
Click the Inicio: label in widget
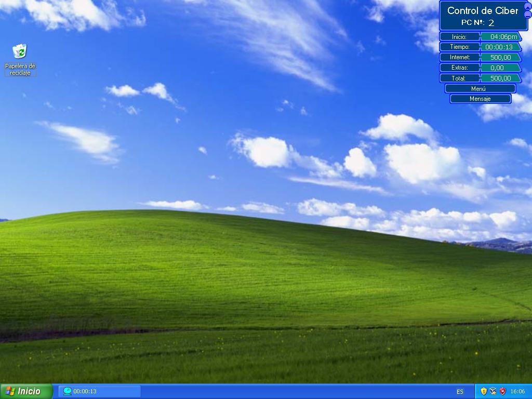pos(460,37)
